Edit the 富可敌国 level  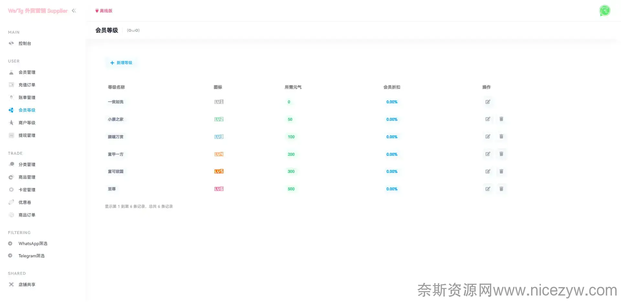point(488,172)
